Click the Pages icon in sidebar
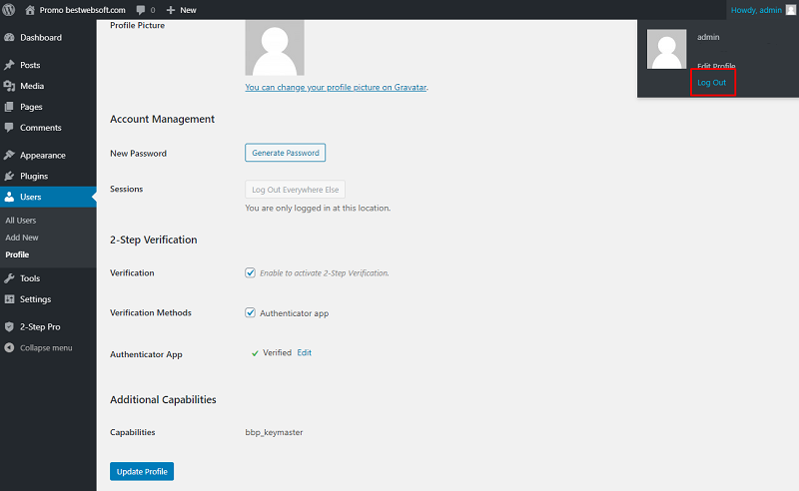 pyautogui.click(x=9, y=107)
